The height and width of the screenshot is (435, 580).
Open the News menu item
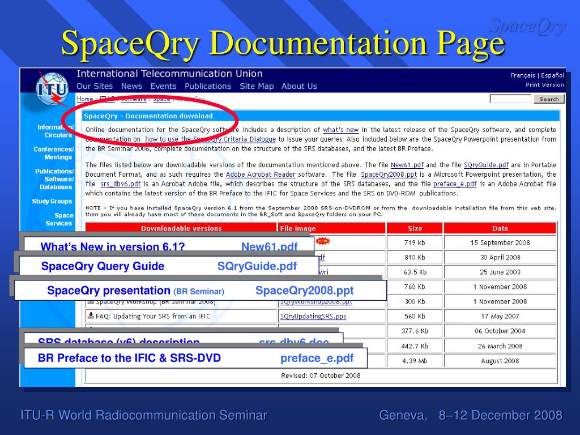131,86
